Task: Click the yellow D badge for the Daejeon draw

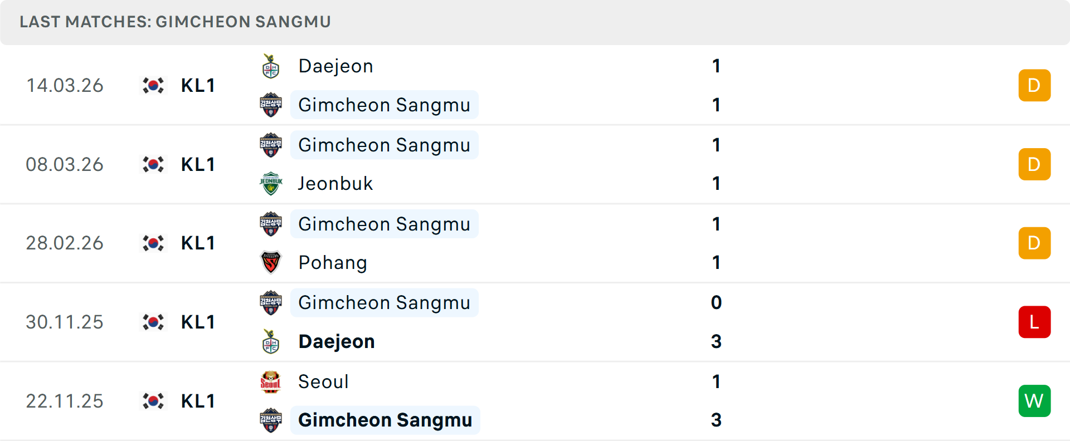Action: pyautogui.click(x=1034, y=85)
